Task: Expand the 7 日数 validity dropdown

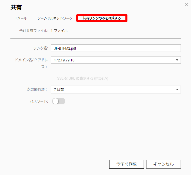Action: [116, 90]
